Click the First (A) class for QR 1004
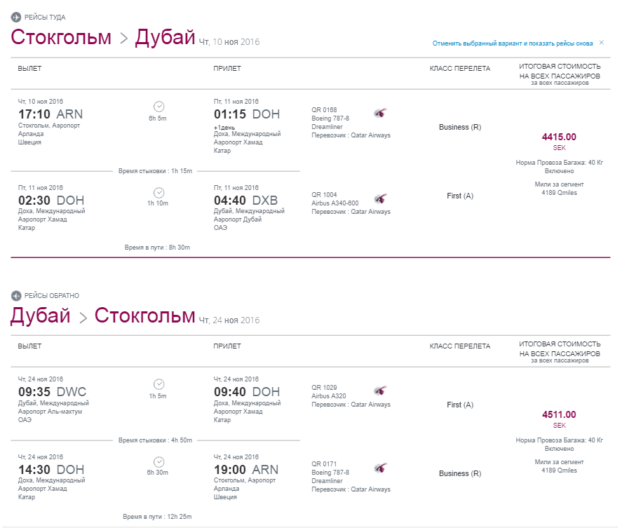Screen dimensions: 629x528 pos(460,196)
